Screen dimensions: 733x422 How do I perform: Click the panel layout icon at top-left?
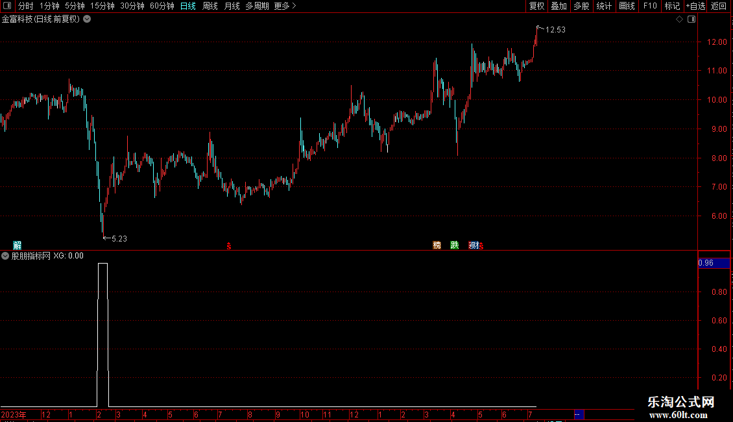click(7, 6)
